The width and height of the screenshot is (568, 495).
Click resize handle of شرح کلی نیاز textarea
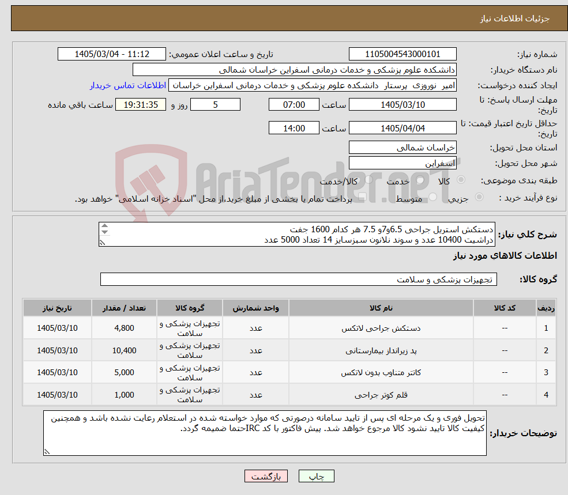click(103, 243)
